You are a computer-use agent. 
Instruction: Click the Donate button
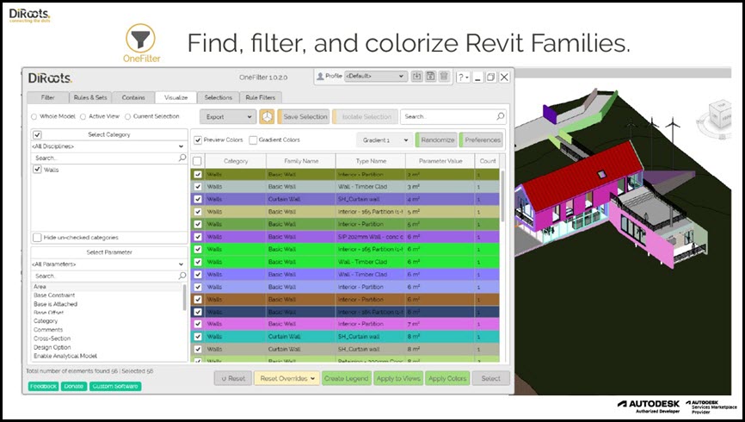[74, 387]
